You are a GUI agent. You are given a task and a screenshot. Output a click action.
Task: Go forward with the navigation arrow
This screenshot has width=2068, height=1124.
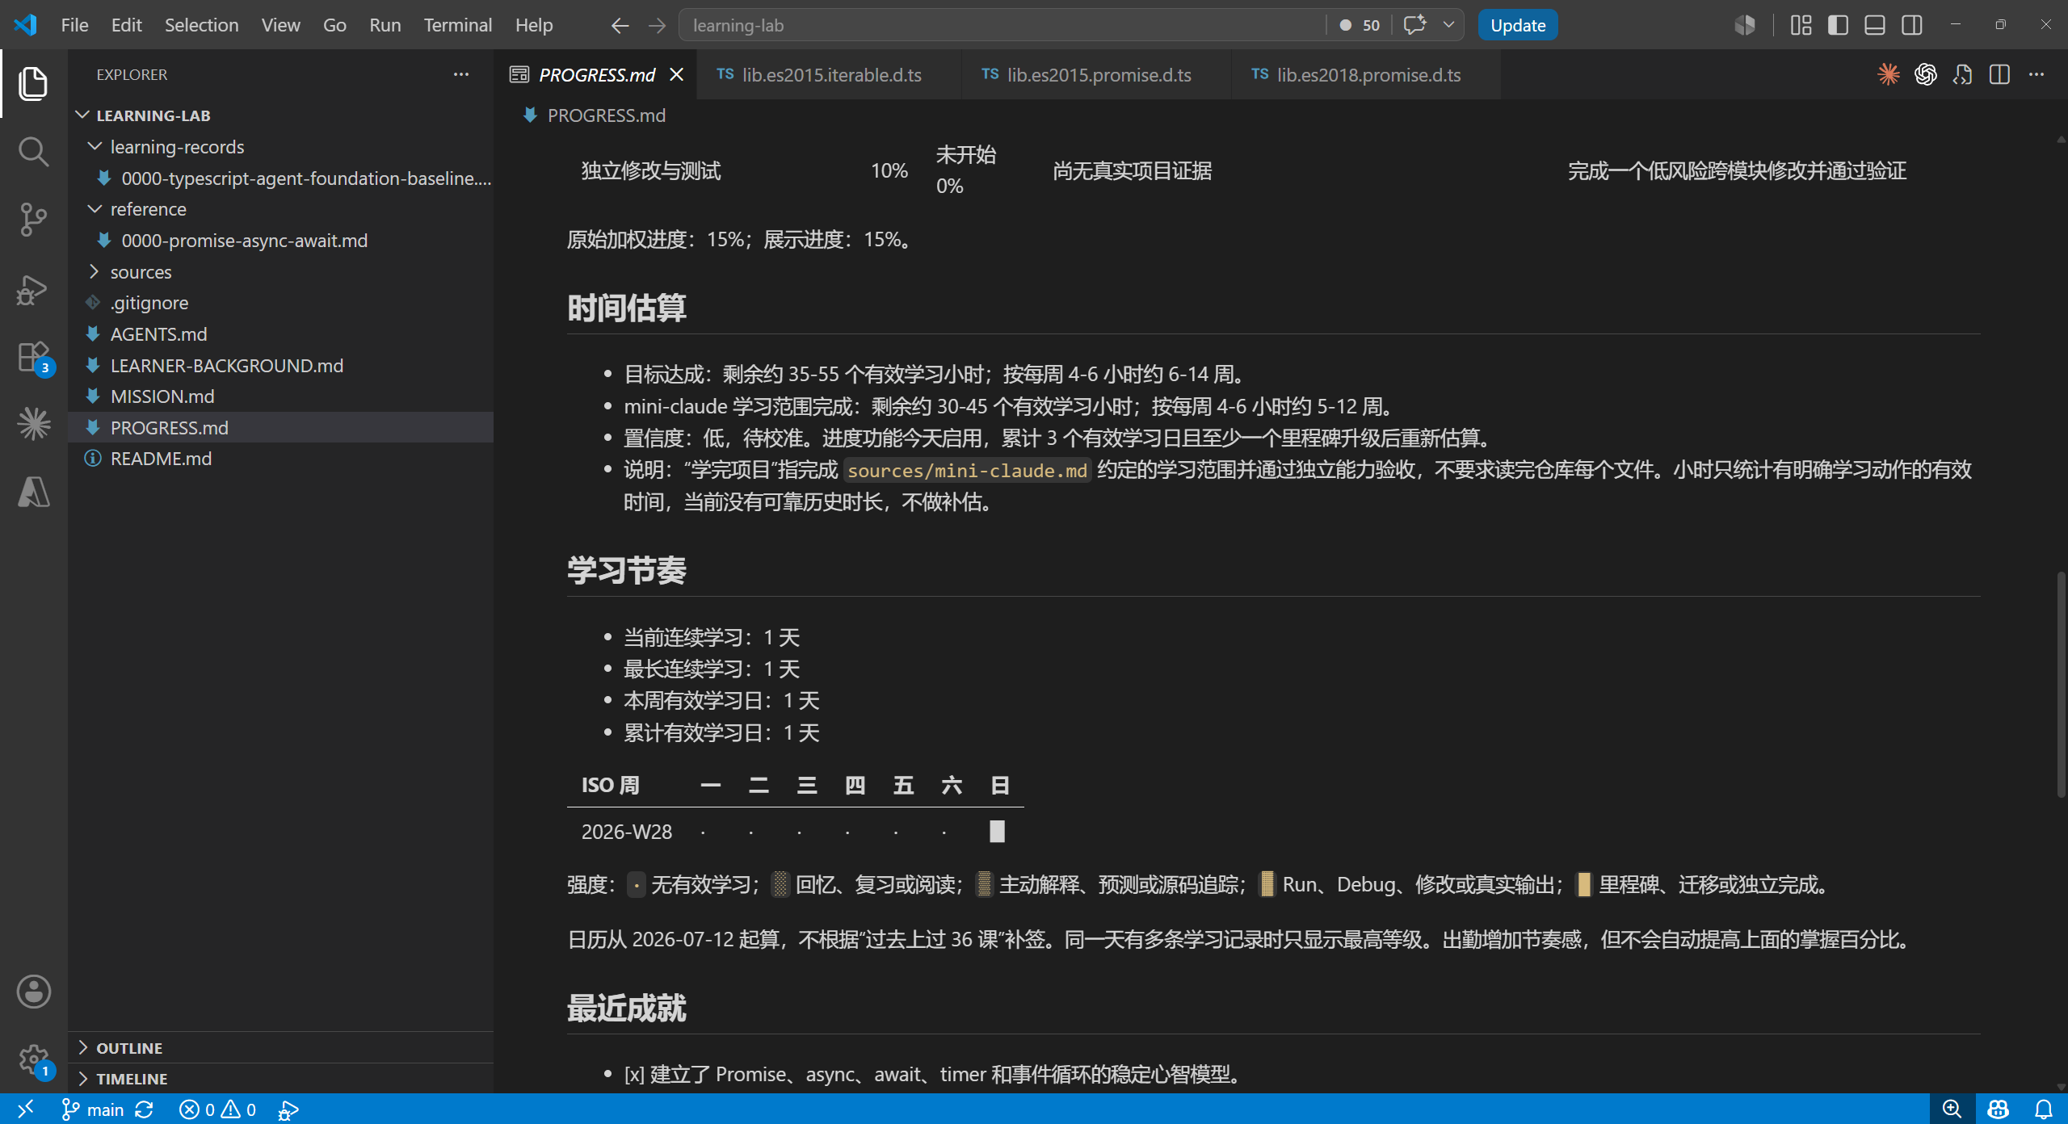(x=657, y=25)
